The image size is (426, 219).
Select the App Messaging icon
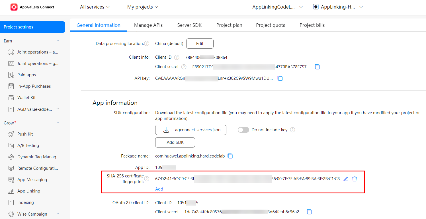[11, 180]
